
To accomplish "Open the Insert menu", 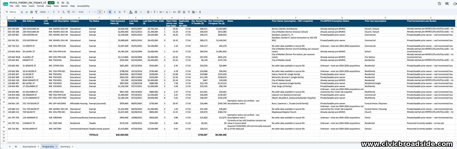I will click(x=32, y=6).
